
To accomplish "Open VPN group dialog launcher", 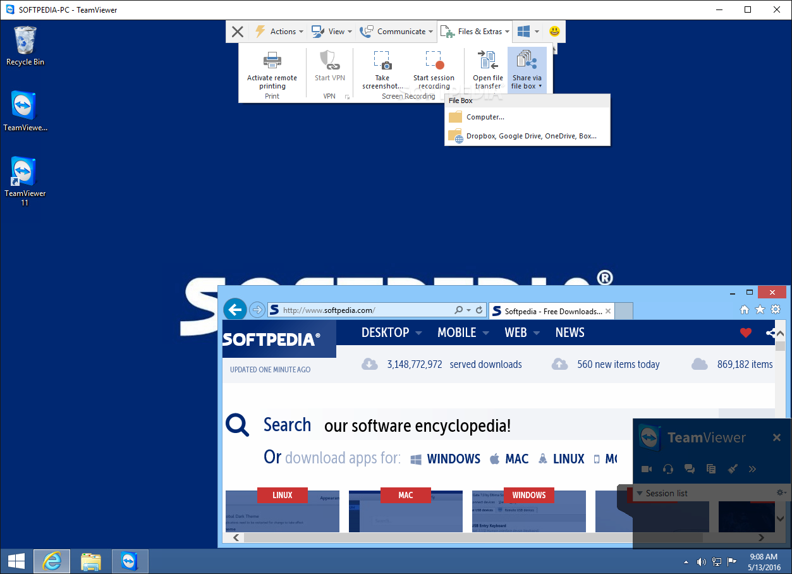I will pos(347,97).
